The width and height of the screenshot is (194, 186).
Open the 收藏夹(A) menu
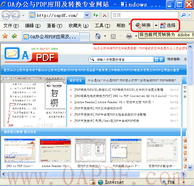(x=79, y=26)
